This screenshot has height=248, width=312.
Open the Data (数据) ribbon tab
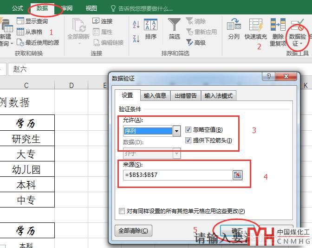(42, 8)
